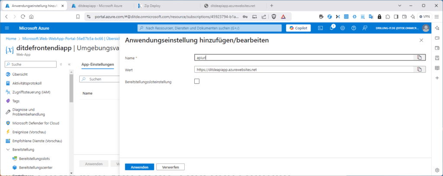This screenshot has height=176, width=443.
Task: Click the blue Anwenden button
Action: [x=140, y=167]
